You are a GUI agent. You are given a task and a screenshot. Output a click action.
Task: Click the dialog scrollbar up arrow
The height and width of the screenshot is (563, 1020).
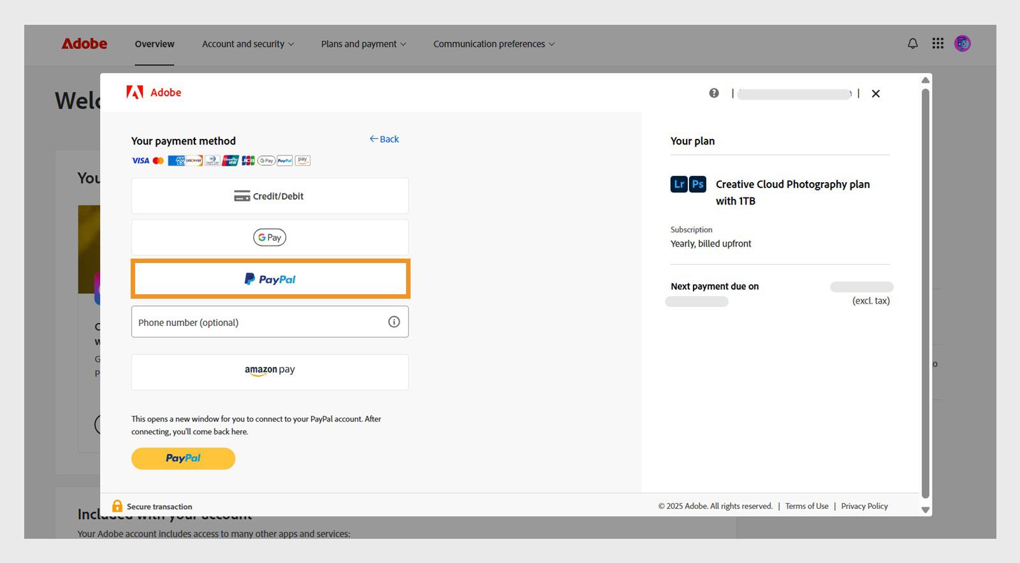click(926, 80)
